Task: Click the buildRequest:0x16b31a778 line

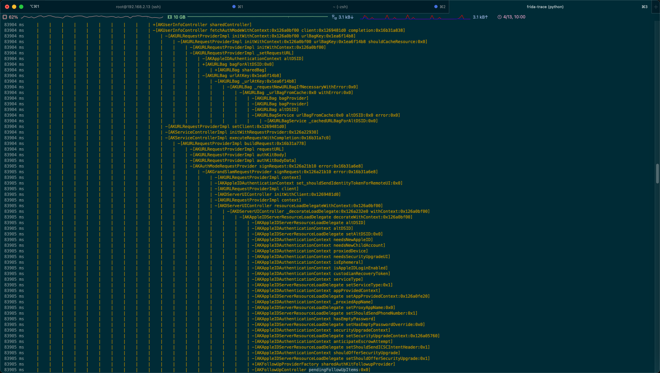Action: [242, 144]
